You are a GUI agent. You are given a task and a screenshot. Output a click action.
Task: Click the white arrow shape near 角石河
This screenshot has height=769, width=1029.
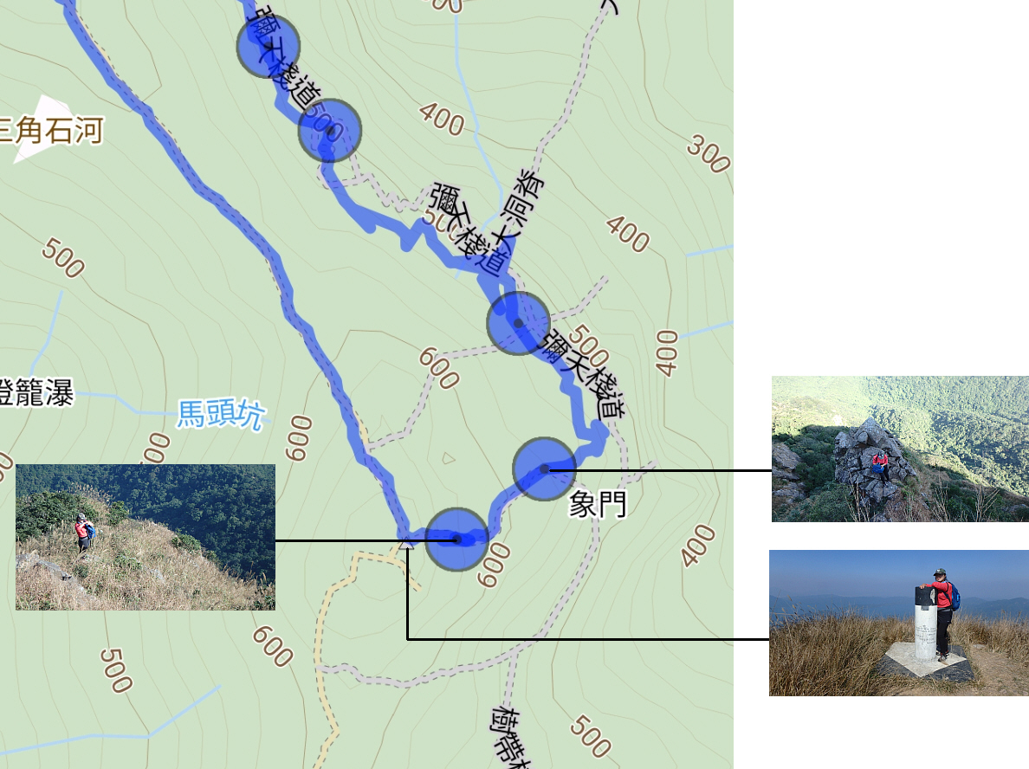42,128
